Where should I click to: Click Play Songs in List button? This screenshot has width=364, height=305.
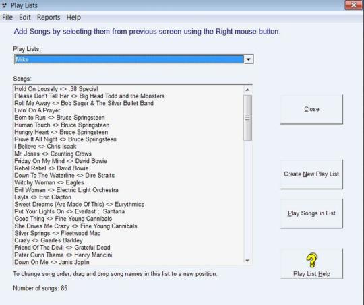pos(311,213)
